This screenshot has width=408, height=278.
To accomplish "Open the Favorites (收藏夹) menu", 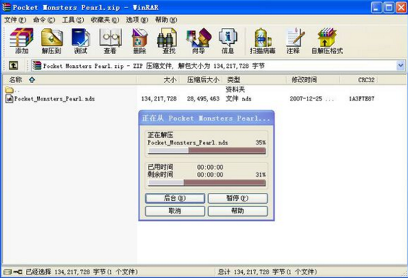I will (x=105, y=19).
